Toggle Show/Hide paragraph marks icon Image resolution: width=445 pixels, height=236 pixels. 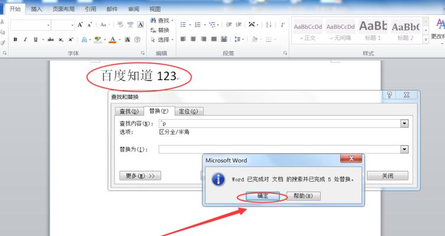click(282, 25)
